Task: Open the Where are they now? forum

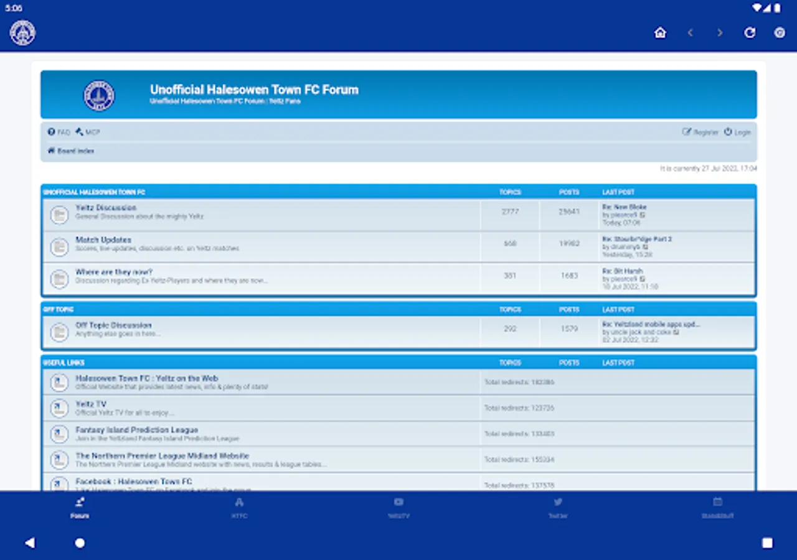Action: 114,272
